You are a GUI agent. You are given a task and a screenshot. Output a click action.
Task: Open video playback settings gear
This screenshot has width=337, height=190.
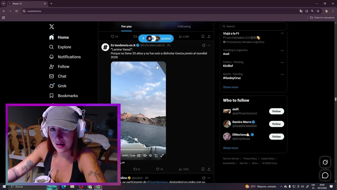pos(150,156)
